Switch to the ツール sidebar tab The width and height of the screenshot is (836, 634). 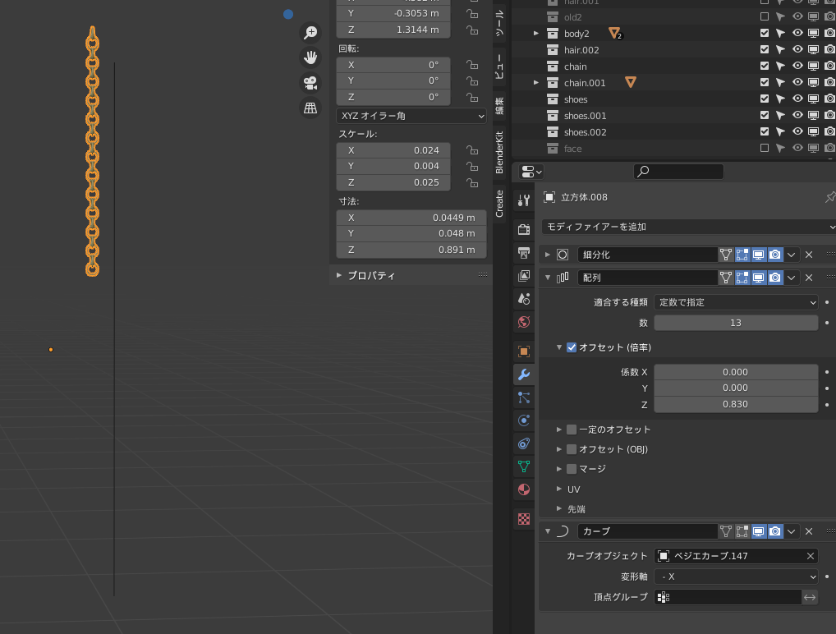tap(499, 24)
